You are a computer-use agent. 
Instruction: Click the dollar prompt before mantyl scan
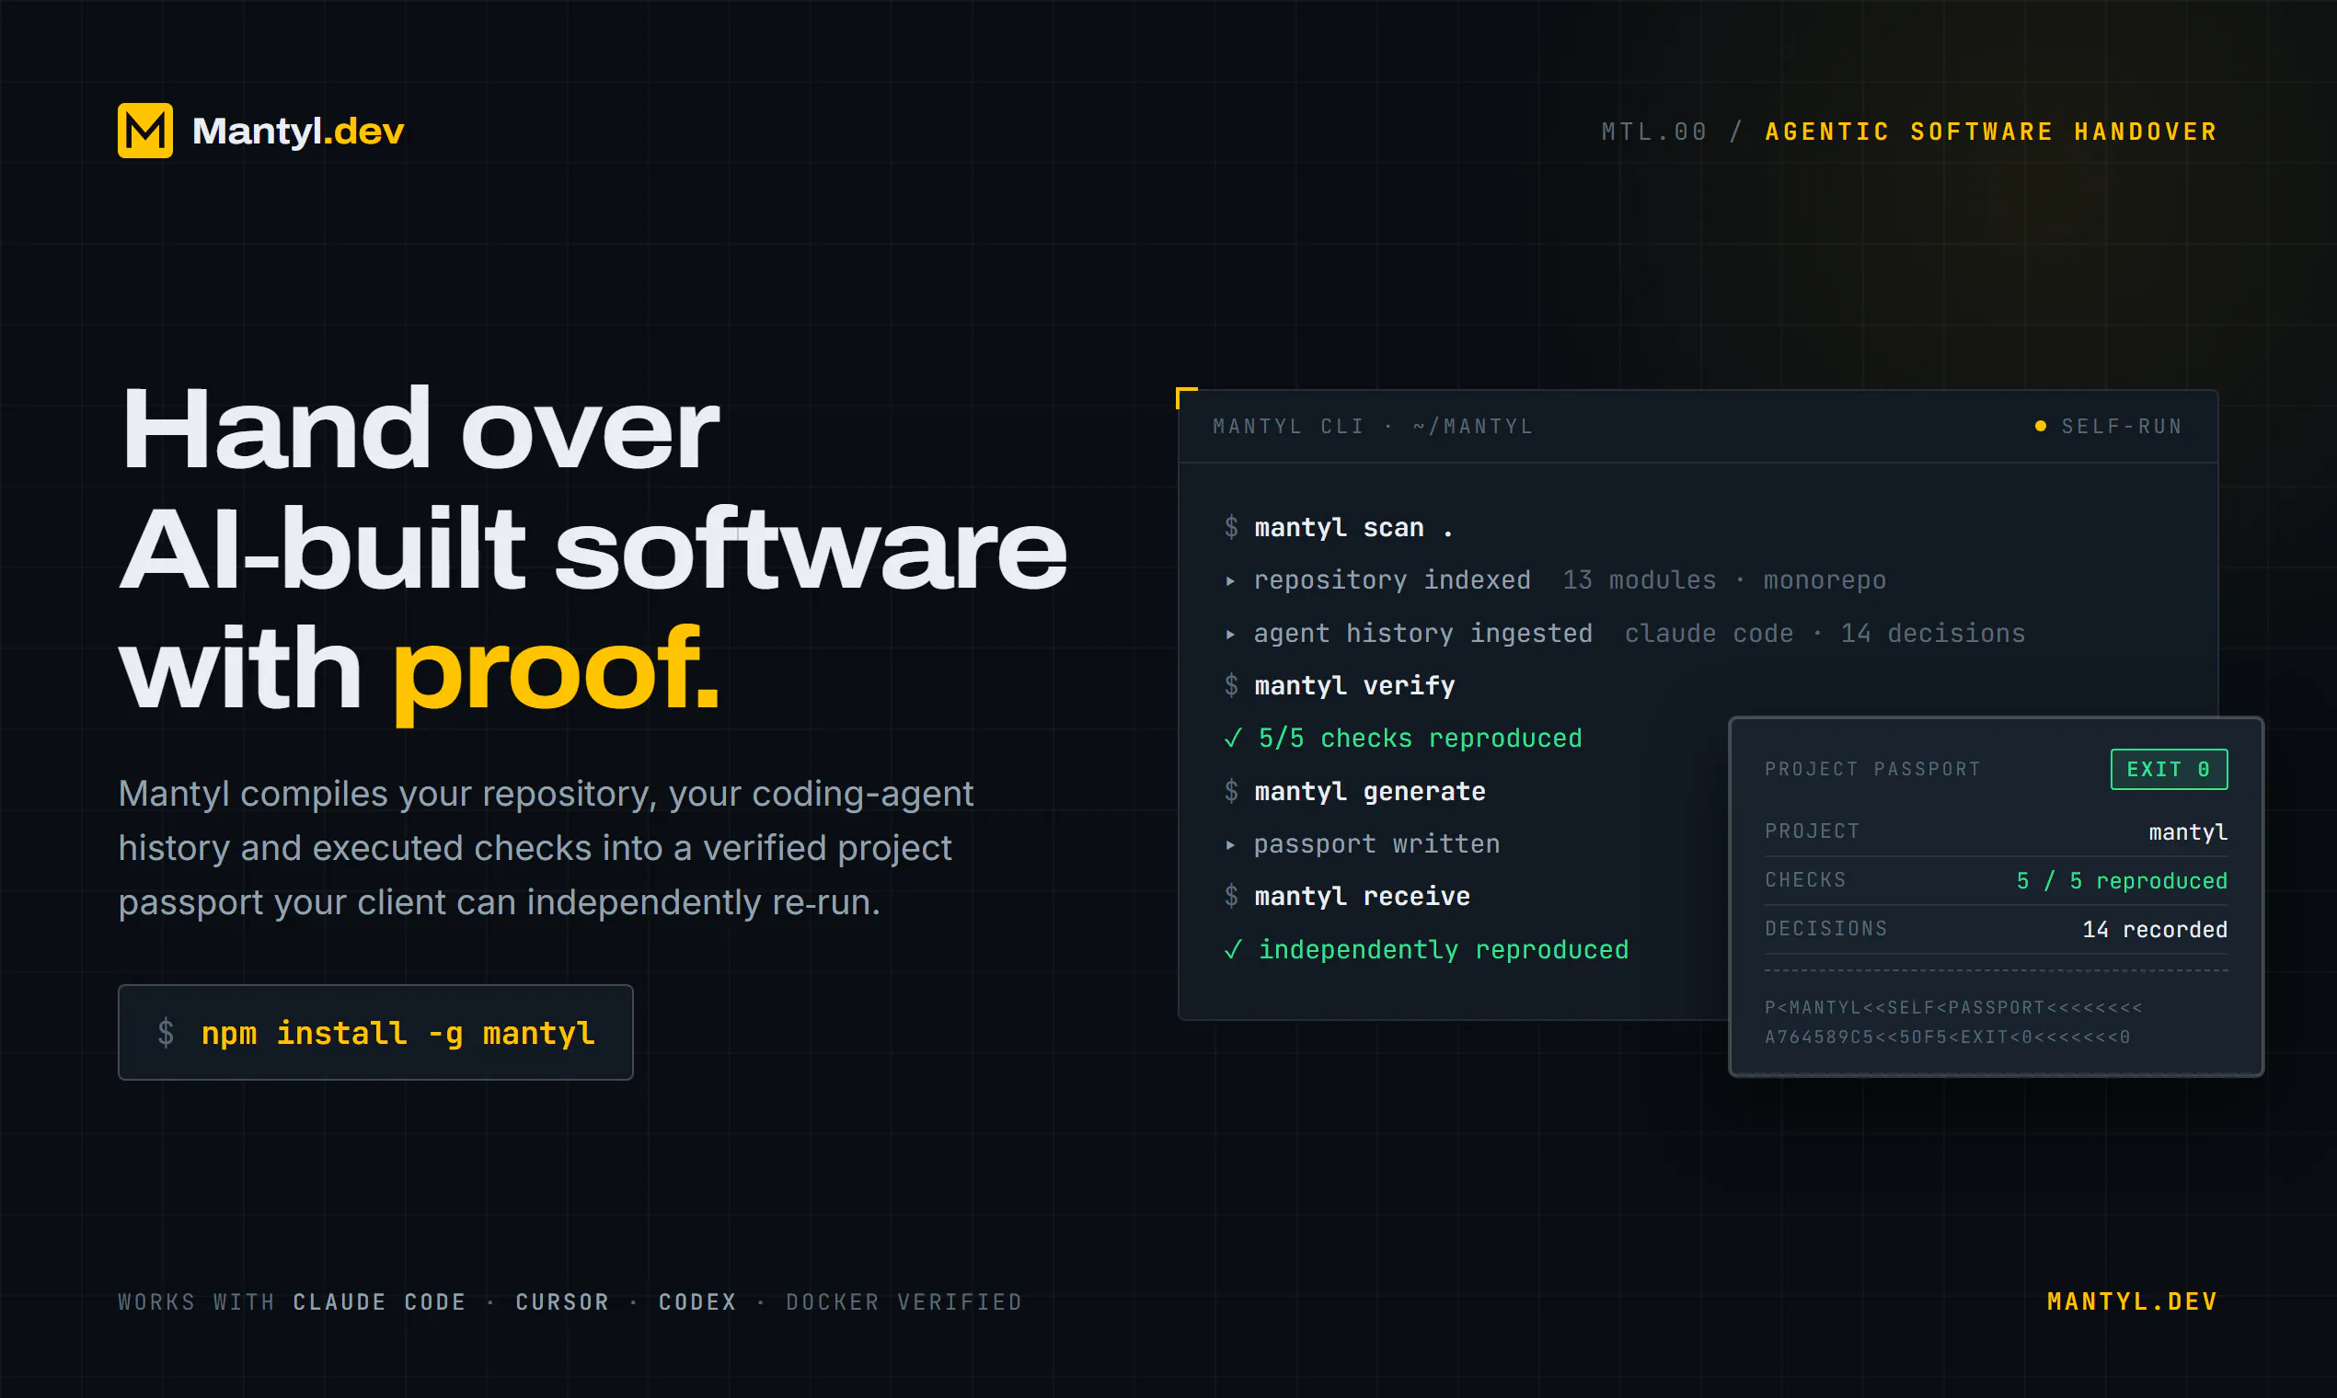click(x=1231, y=528)
